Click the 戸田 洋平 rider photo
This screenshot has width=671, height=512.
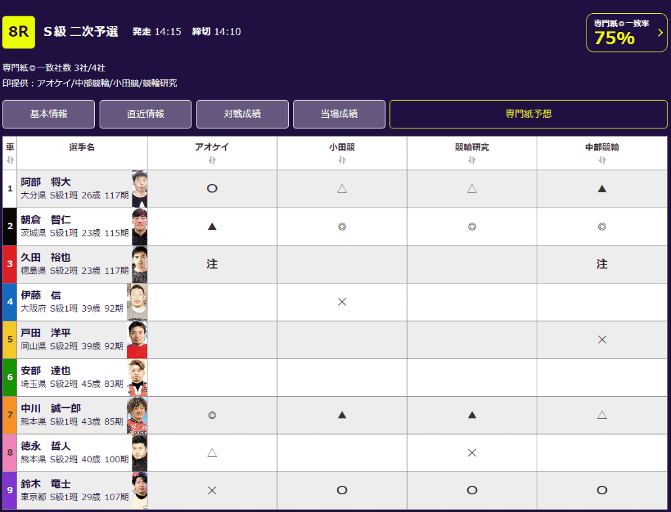137,340
